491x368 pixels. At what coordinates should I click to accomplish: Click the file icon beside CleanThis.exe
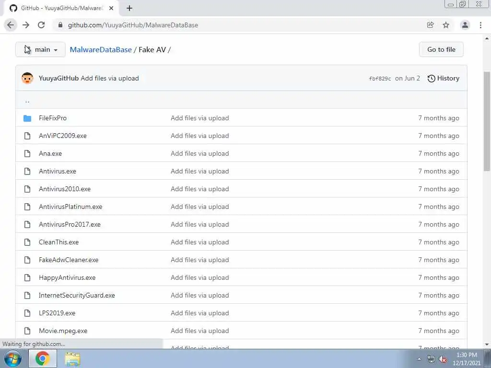tap(27, 242)
